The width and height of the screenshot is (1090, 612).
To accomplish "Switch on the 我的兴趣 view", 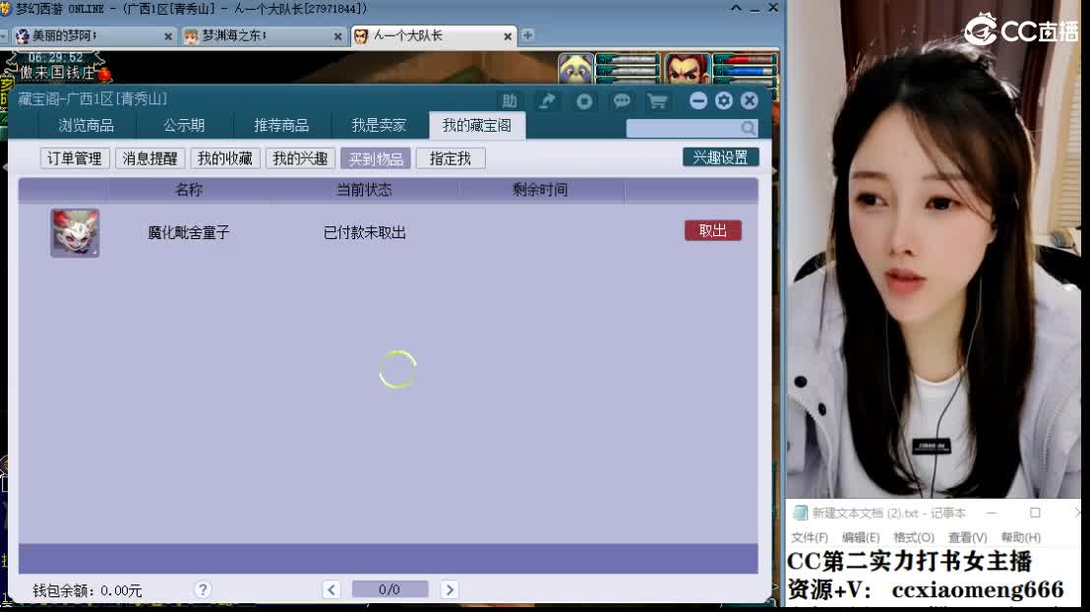I will [x=300, y=157].
